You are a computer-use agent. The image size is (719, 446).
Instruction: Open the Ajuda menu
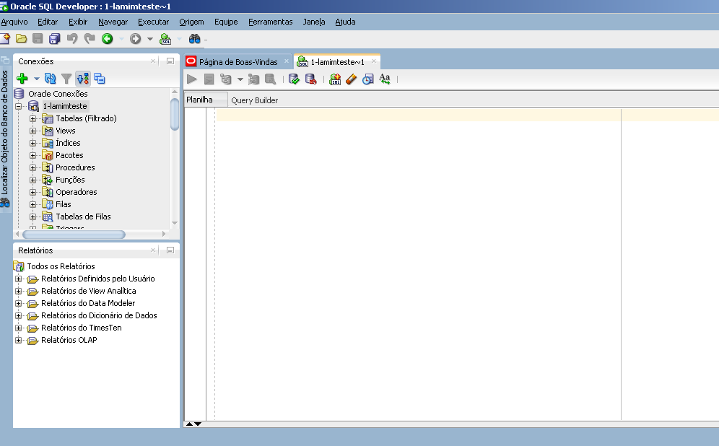point(345,22)
